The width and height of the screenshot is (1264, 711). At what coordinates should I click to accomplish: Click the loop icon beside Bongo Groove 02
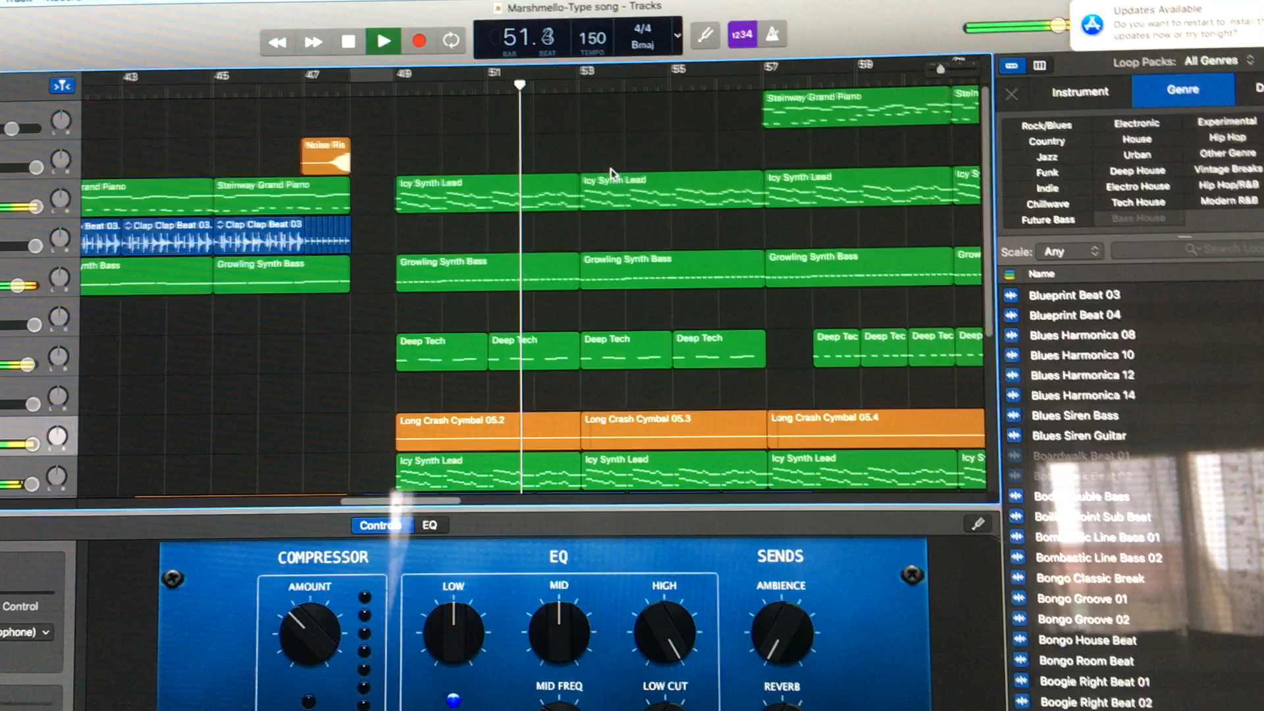point(1019,619)
